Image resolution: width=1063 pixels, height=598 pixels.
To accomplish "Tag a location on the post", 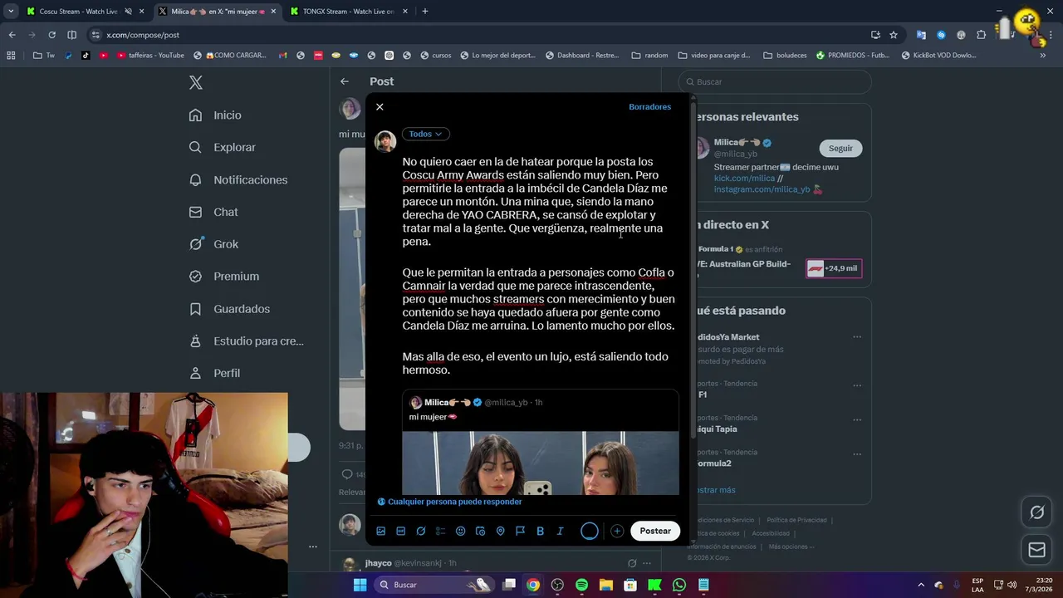I will point(501,531).
